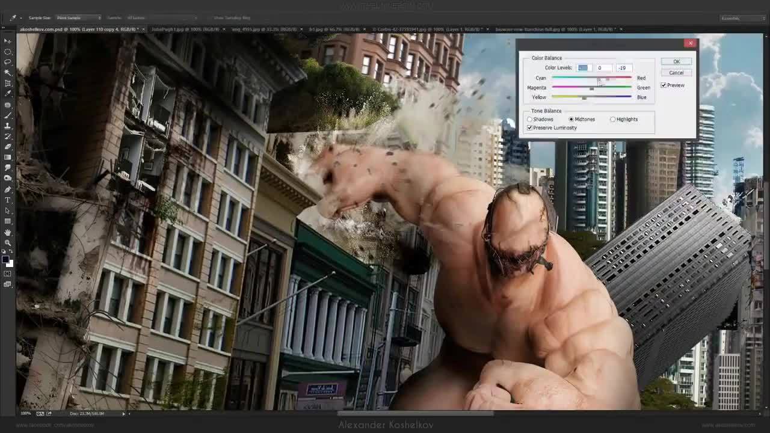Open the status bar document info menu arrow
The width and height of the screenshot is (770, 433).
(124, 413)
